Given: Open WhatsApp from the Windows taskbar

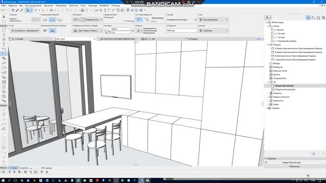Looking at the screenshot, I should coord(78,180).
